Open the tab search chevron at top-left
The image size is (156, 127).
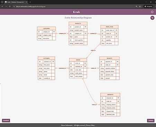[x=2, y=2]
